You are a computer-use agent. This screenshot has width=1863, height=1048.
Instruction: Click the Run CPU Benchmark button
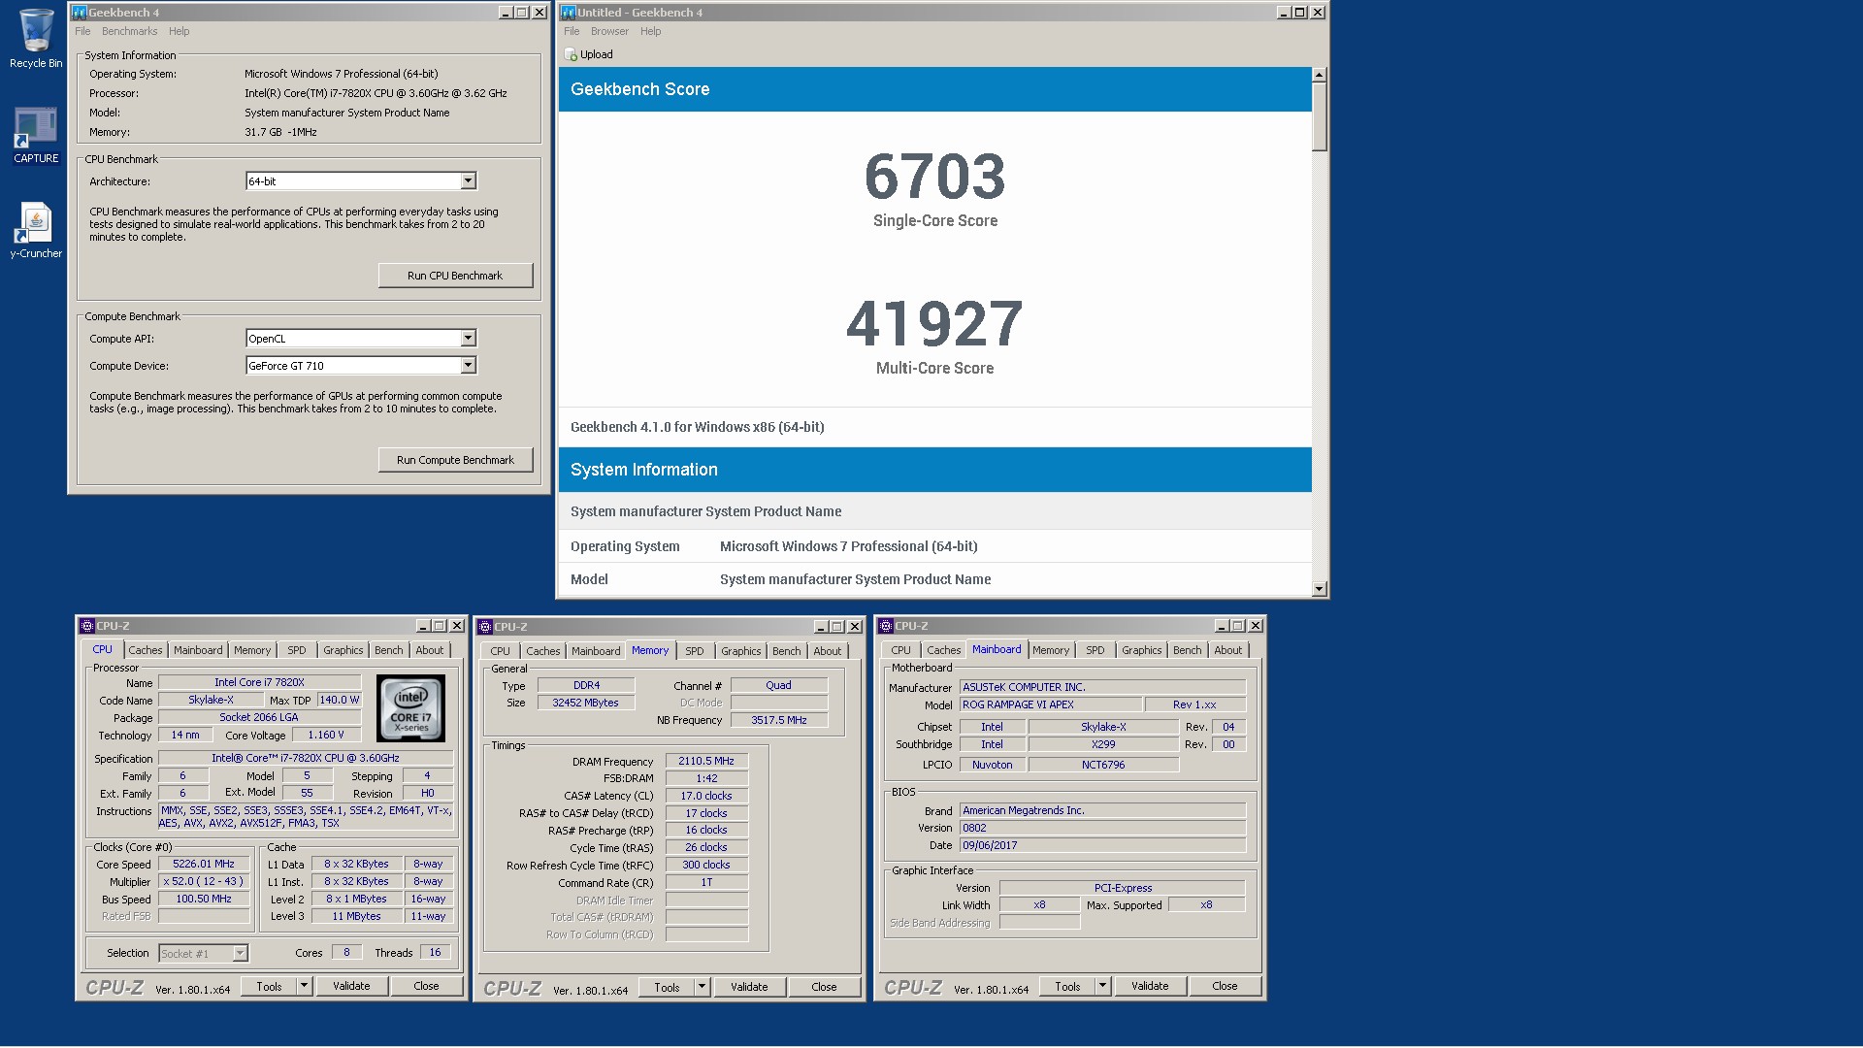tap(455, 276)
